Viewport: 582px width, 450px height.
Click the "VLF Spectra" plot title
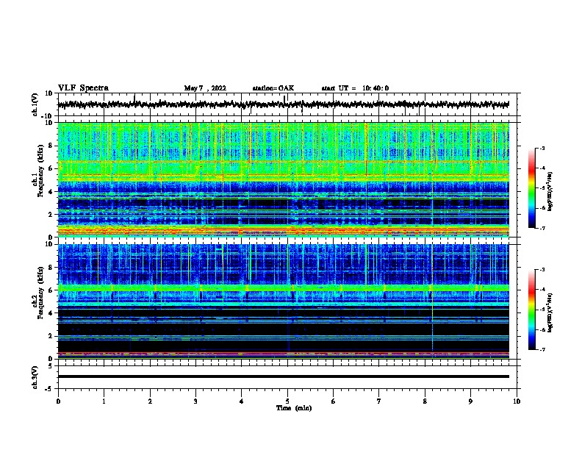[x=83, y=88]
